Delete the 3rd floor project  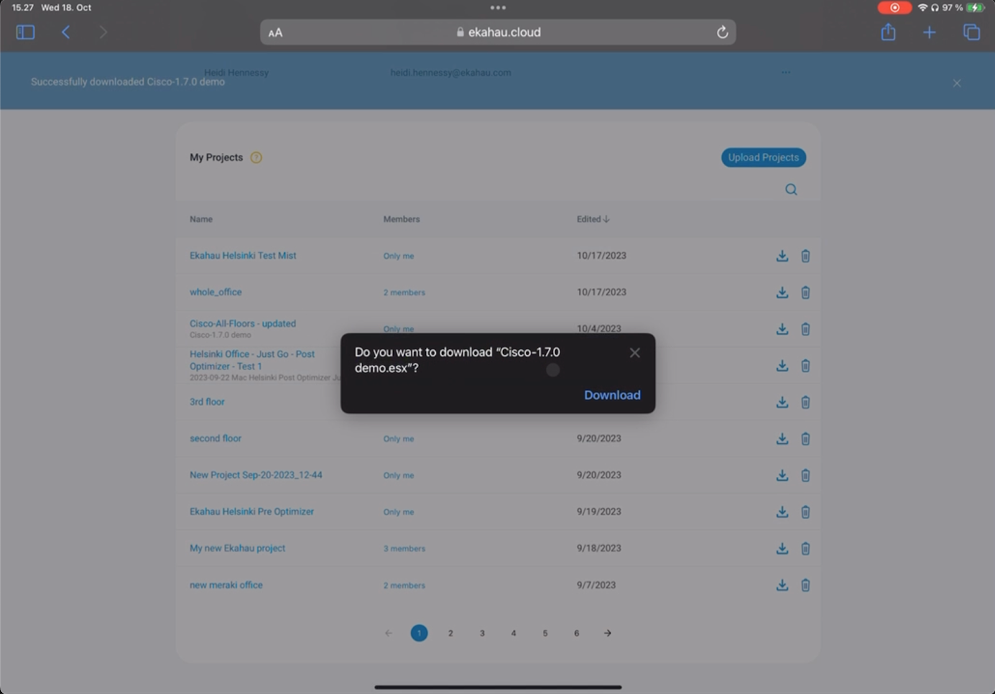[x=805, y=402]
